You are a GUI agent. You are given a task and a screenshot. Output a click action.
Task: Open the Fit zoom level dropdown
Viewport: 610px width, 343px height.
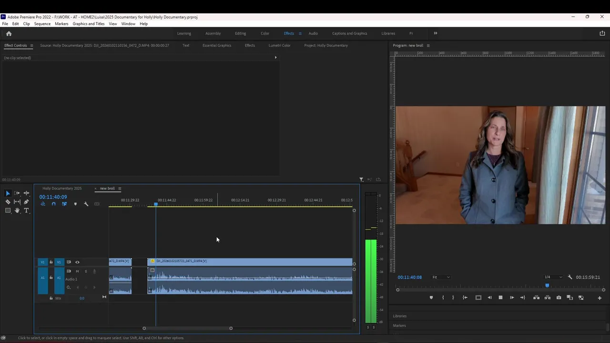(x=441, y=277)
